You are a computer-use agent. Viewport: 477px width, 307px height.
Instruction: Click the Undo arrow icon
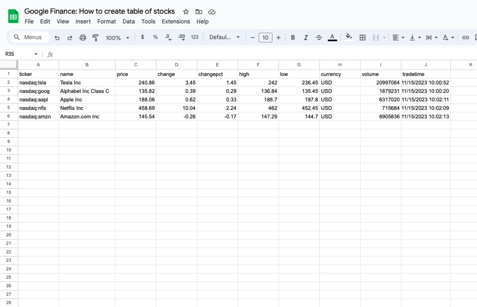pos(57,37)
